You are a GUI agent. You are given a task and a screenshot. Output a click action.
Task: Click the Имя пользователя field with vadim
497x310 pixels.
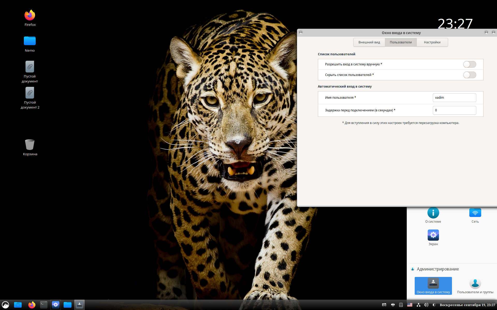coord(454,98)
